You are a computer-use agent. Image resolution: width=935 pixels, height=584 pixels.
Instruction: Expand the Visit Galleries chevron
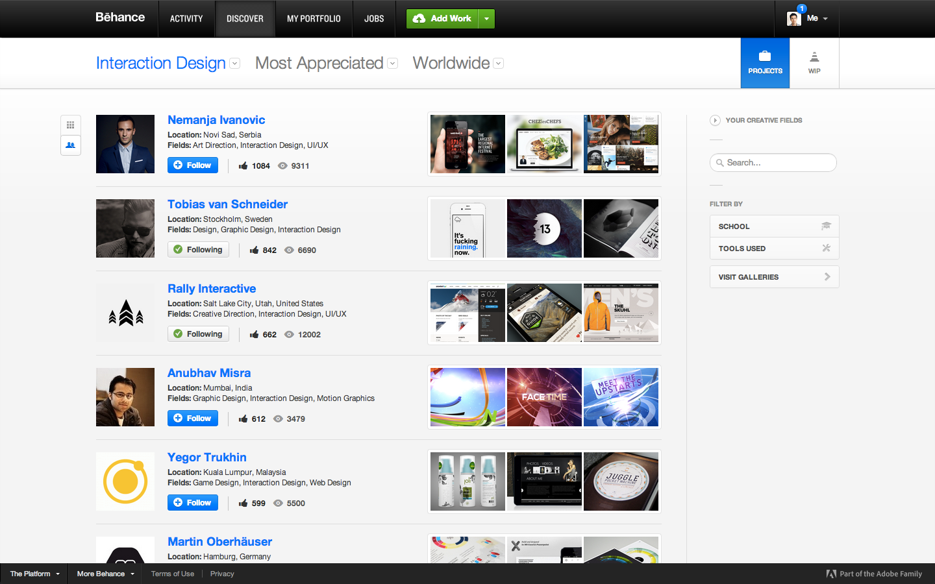click(827, 277)
